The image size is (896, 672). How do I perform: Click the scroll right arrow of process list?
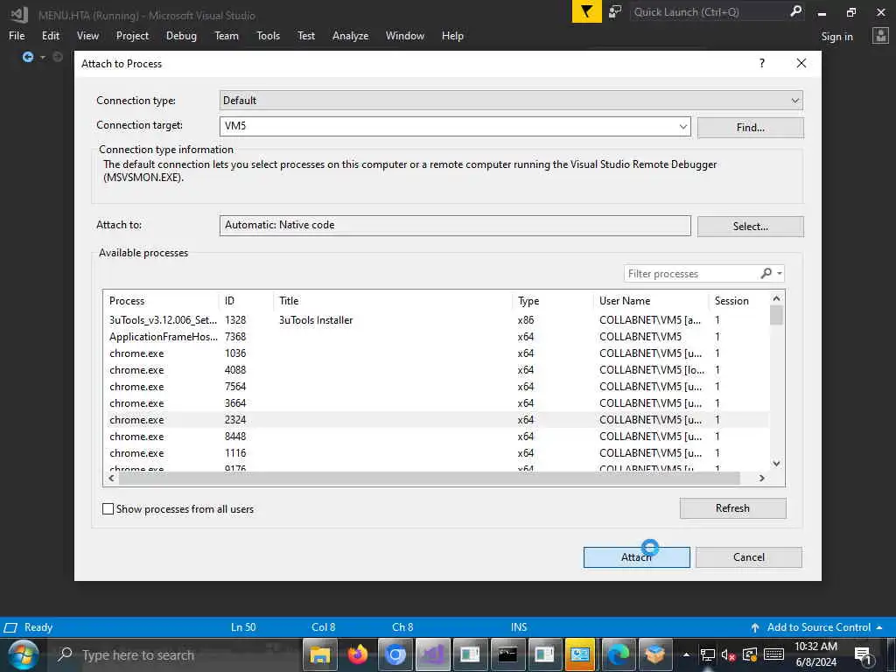[762, 478]
